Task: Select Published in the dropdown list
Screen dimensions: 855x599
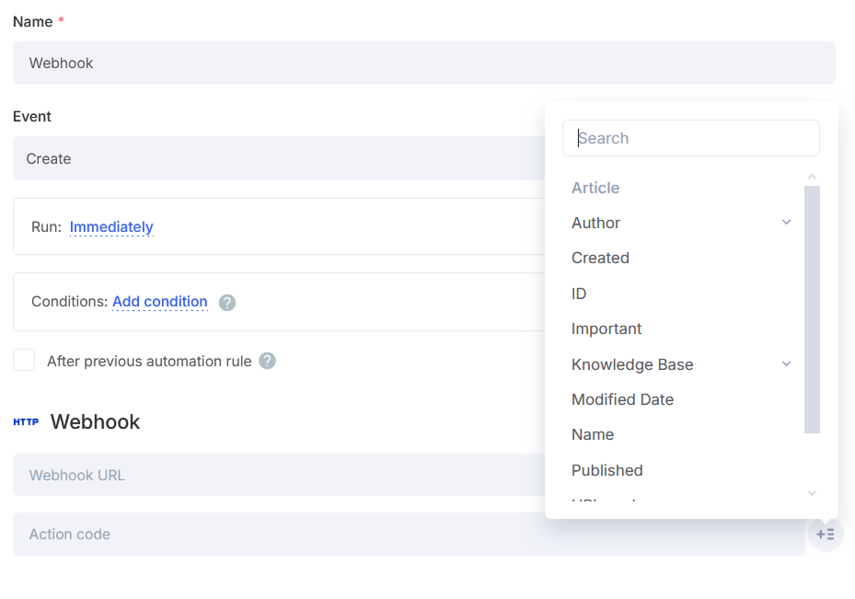Action: pyautogui.click(x=607, y=470)
